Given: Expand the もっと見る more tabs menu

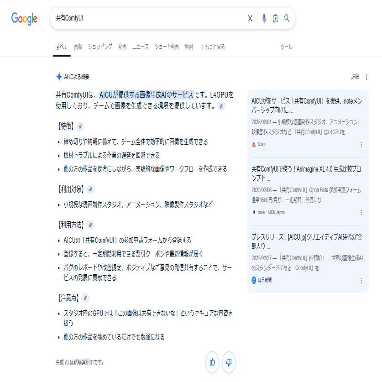Looking at the screenshot, I should coord(212,47).
